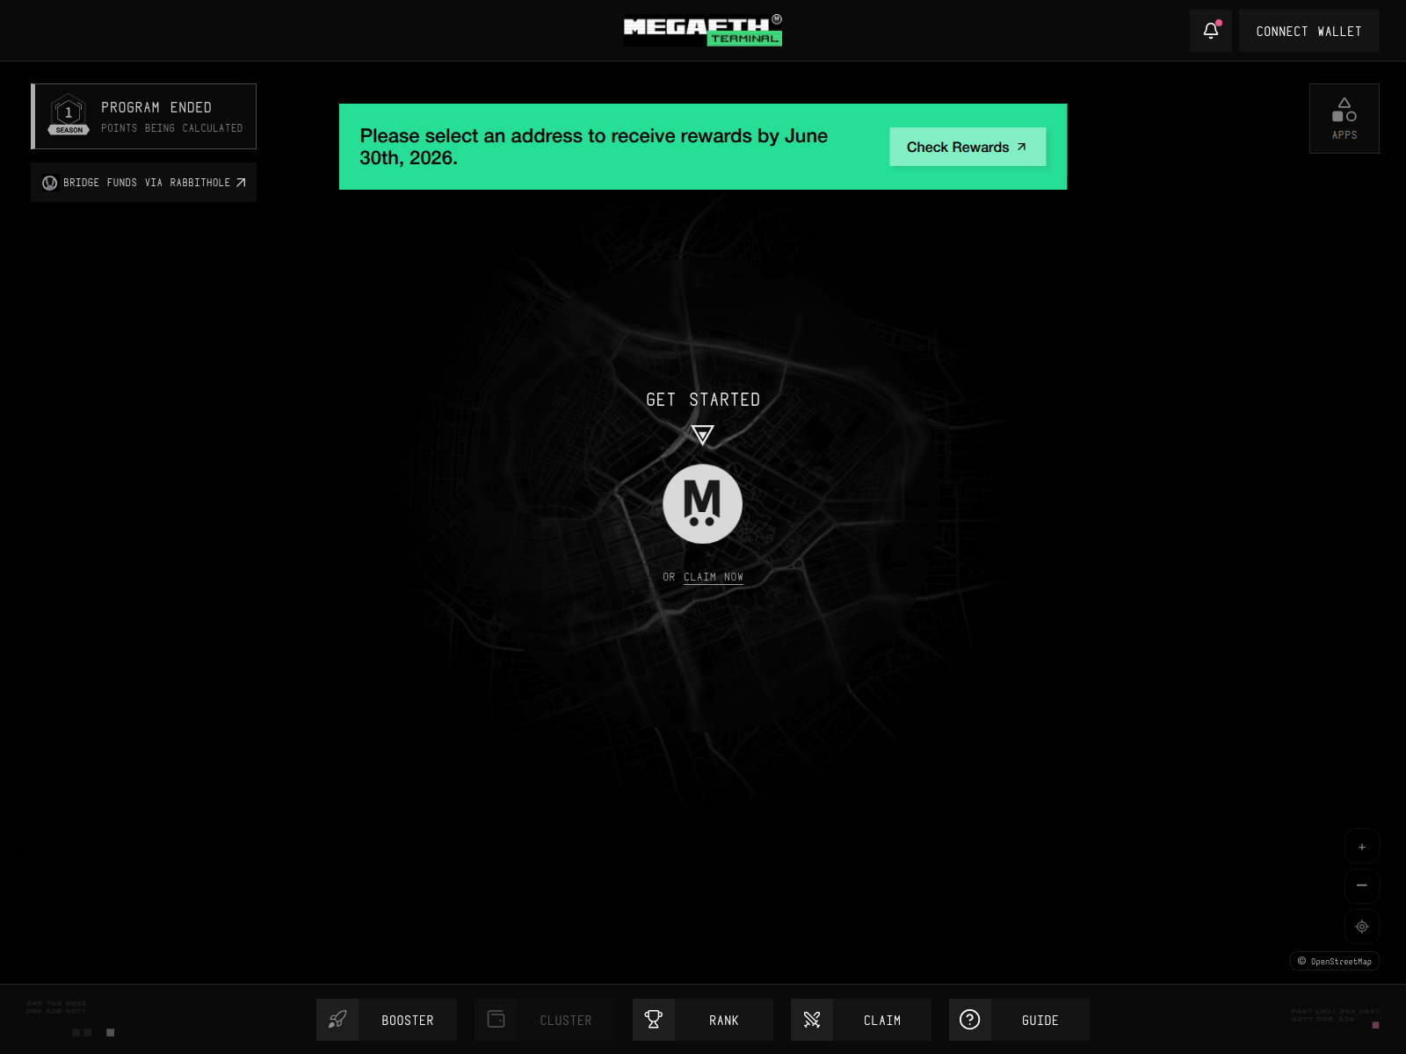The image size is (1406, 1054).
Task: Recenter the map location
Action: coord(1362,927)
